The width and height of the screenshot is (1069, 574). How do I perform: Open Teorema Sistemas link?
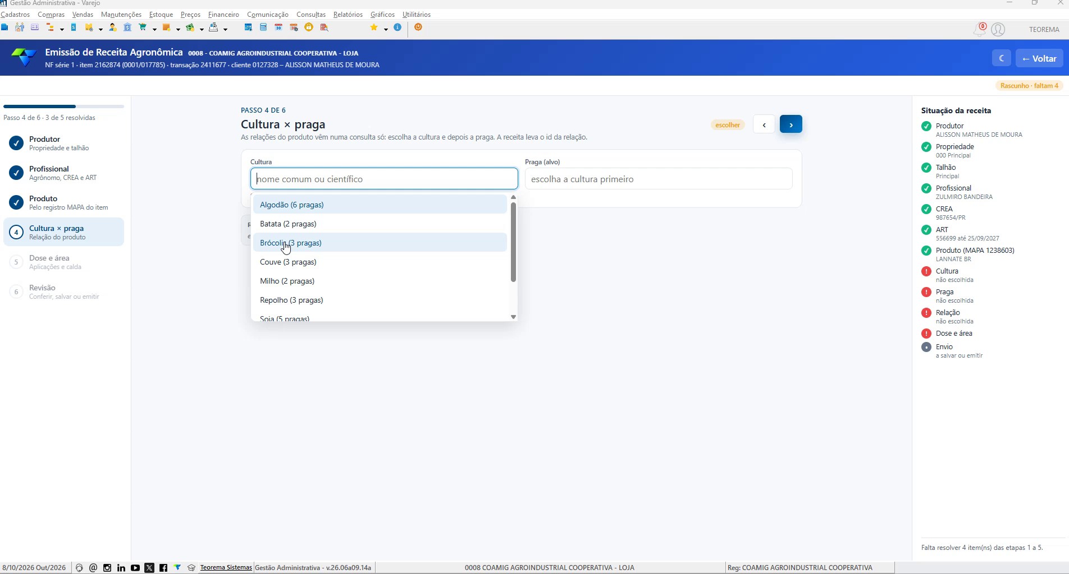[x=226, y=567]
